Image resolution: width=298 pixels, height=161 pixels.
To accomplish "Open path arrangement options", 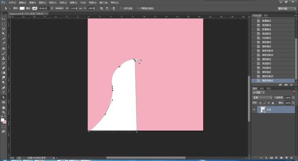I will coord(113,8).
